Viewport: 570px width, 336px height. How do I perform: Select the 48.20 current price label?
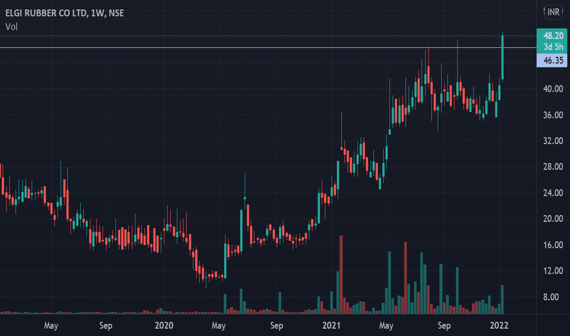pos(553,35)
